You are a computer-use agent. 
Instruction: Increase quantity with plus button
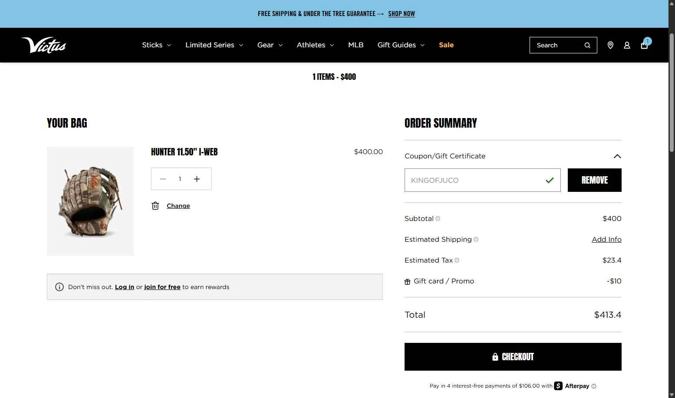tap(197, 179)
